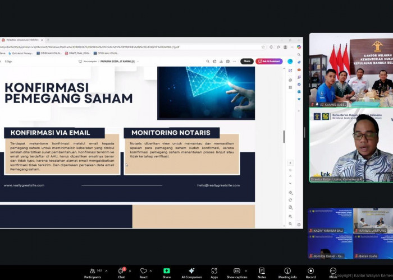
Task: Open the Copilot icon in browser corner
Action: coord(299,47)
